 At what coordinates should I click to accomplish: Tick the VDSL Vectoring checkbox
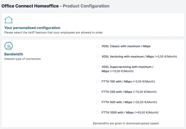click(x=97, y=56)
